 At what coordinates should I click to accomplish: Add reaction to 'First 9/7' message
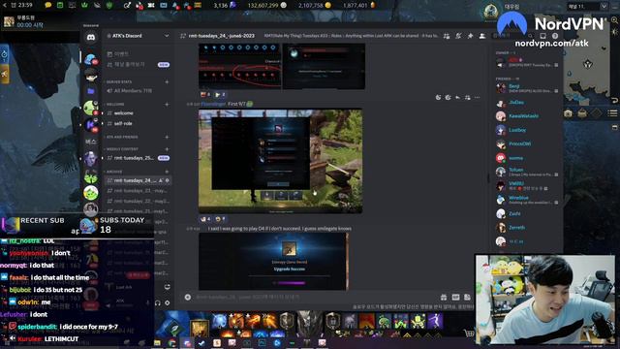click(438, 97)
